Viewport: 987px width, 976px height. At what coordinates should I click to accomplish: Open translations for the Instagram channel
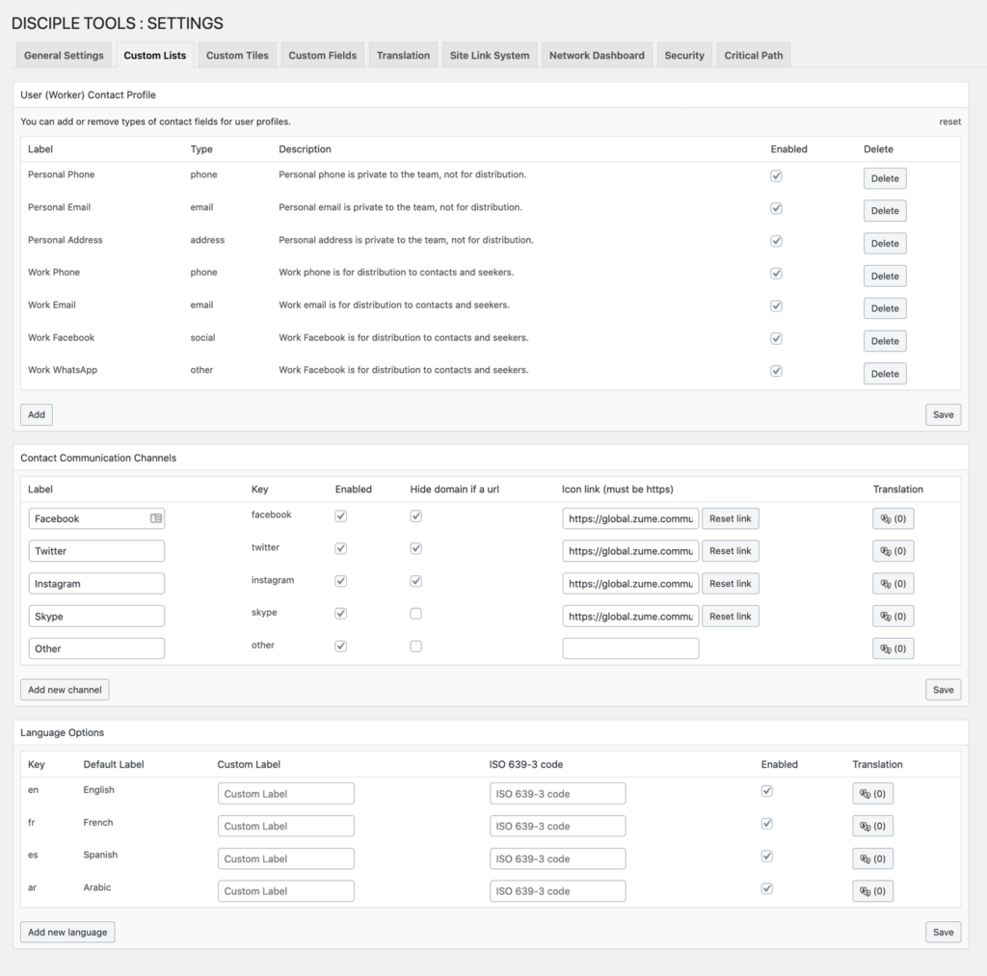[893, 583]
